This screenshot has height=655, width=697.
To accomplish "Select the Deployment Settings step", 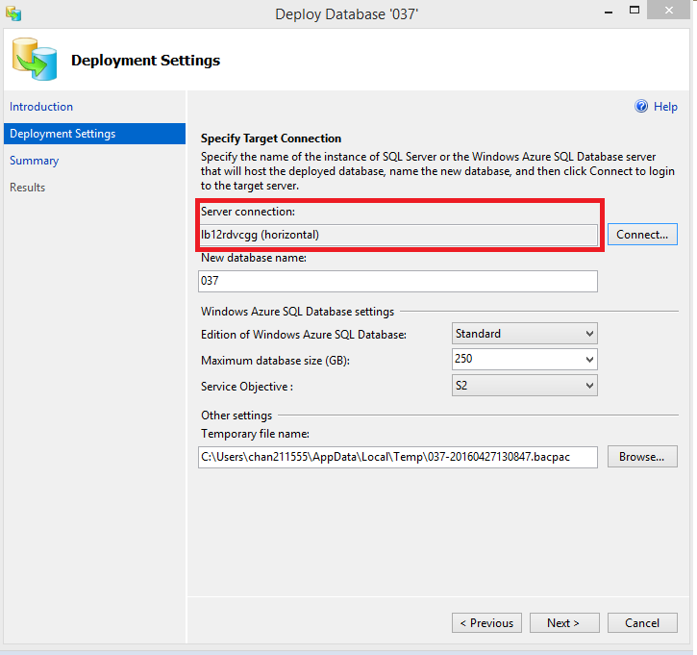I will [x=94, y=134].
